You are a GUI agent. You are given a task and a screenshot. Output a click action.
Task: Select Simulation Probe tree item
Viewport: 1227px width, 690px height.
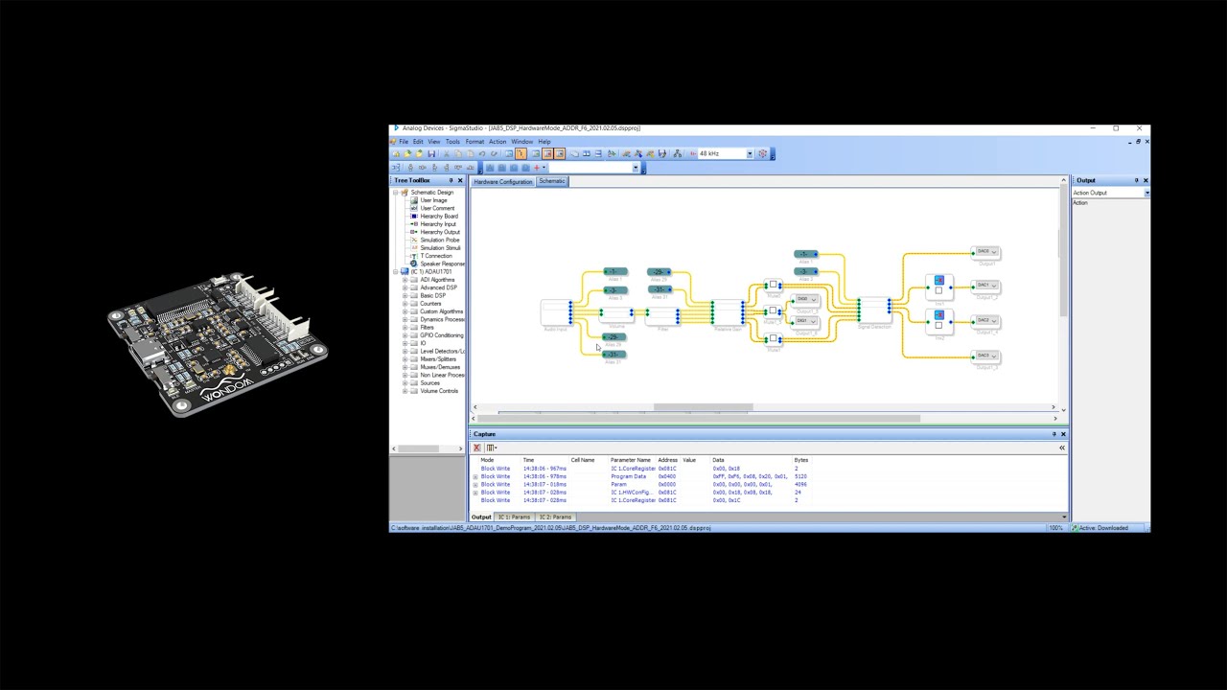click(440, 240)
